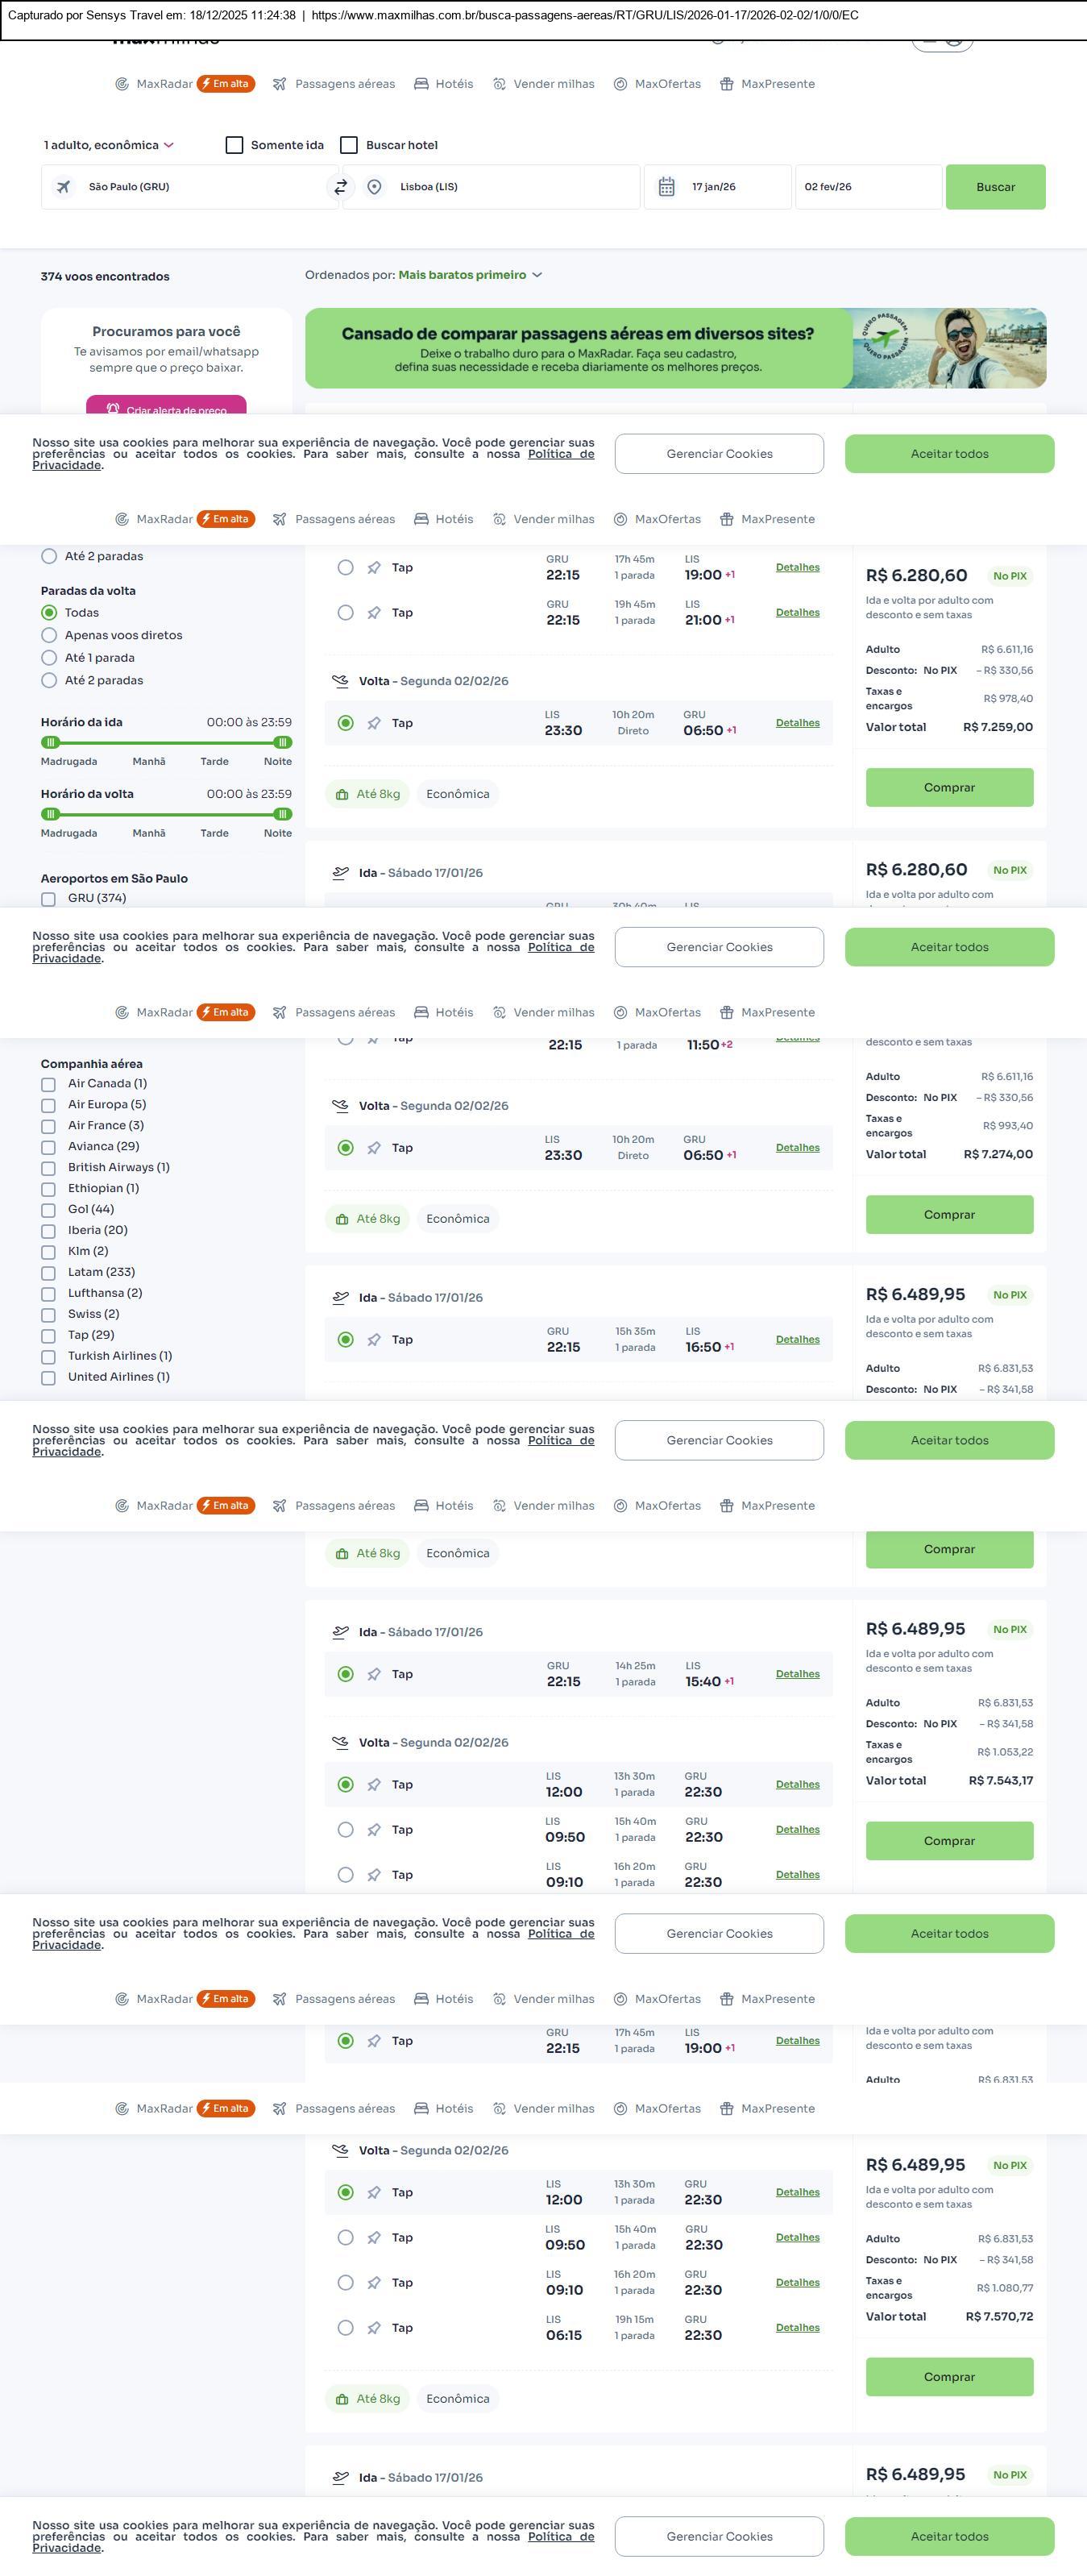Image resolution: width=1087 pixels, height=2576 pixels.
Task: Open the 02 fev/26 return date picker
Action: (x=867, y=187)
